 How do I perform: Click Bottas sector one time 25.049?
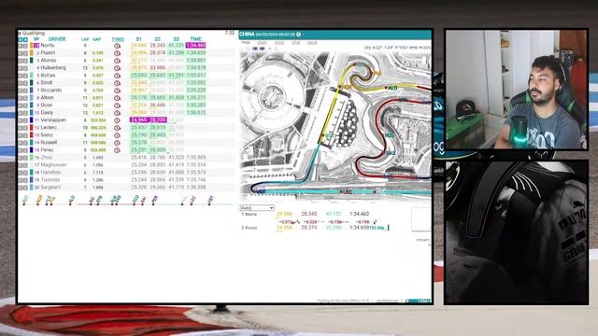[x=138, y=76]
